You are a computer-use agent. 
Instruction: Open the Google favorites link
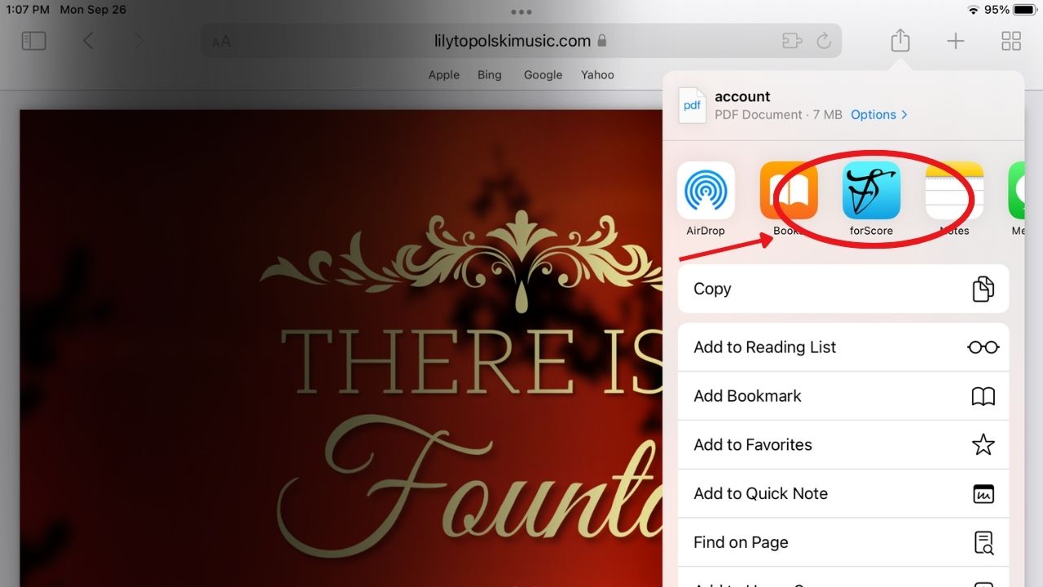[x=544, y=75]
